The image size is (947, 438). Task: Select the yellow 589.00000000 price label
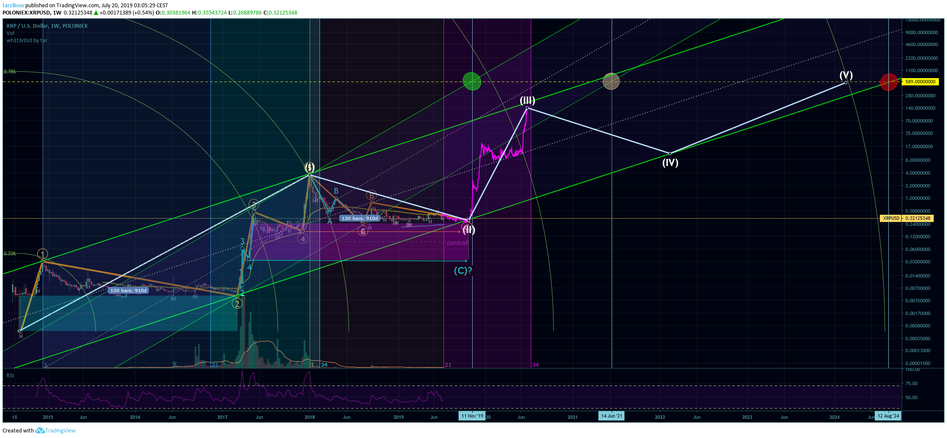point(920,82)
